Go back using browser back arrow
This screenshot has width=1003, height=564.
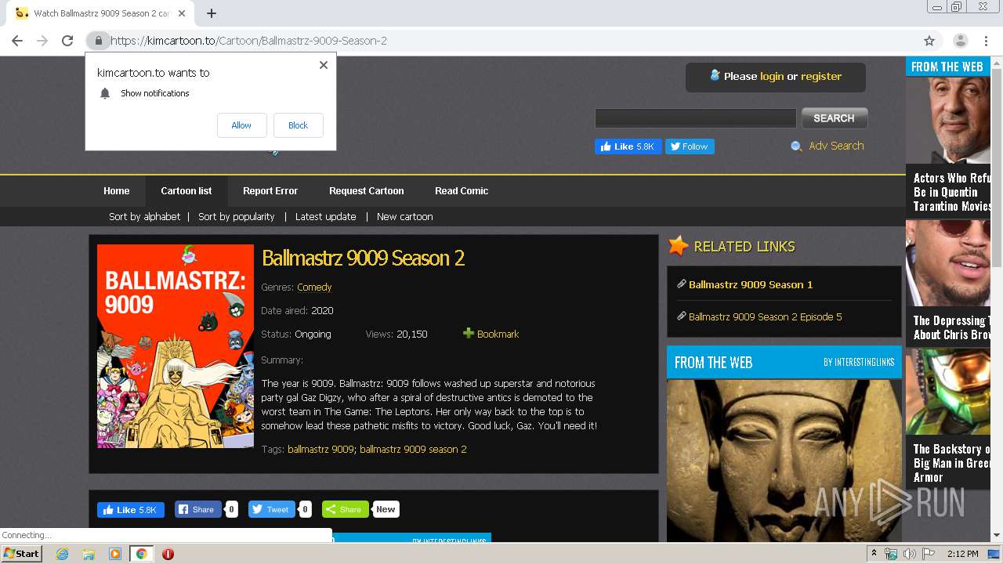17,41
